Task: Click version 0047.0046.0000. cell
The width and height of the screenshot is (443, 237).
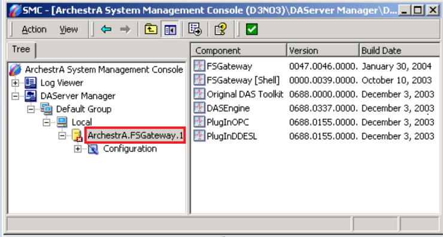Action: click(323, 66)
